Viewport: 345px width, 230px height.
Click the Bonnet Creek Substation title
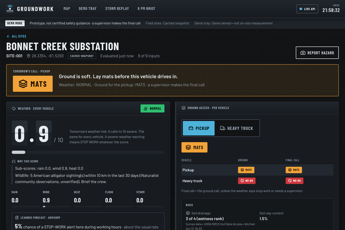click(x=62, y=46)
